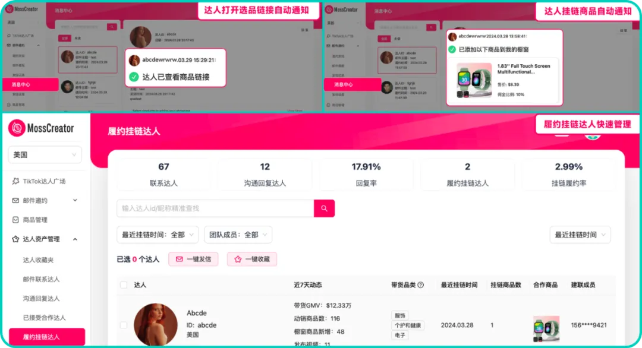Click the 服饰 category tag
Screen dimensions: 642x348
point(400,315)
